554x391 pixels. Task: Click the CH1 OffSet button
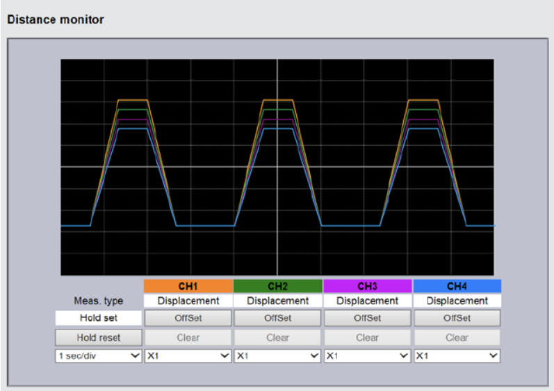(x=188, y=318)
